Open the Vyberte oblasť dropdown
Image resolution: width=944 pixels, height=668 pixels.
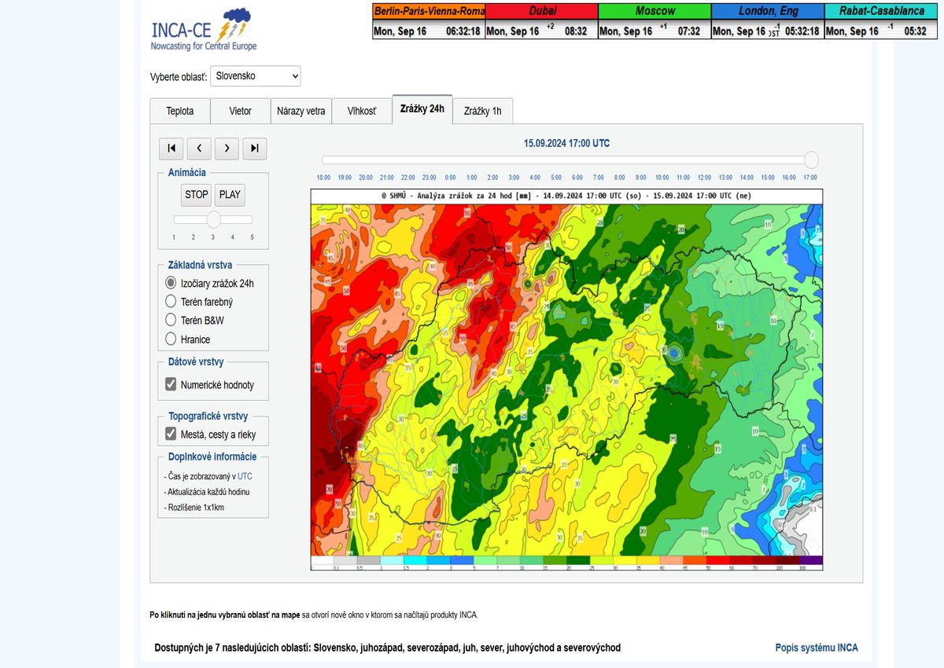pyautogui.click(x=256, y=76)
